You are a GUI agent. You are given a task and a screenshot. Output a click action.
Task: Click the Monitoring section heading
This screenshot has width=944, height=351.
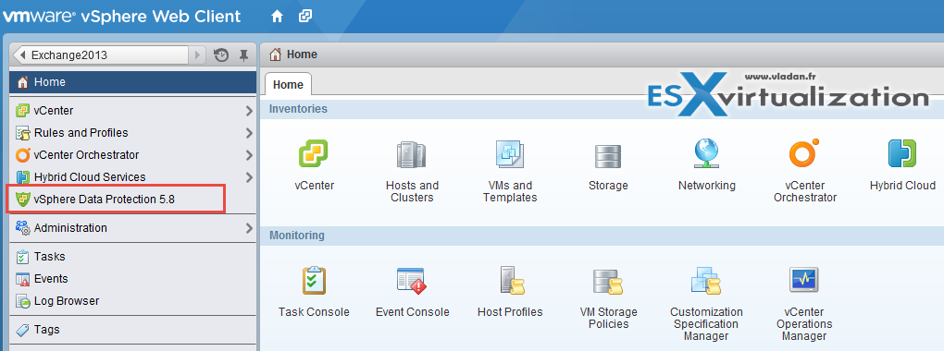(x=297, y=236)
